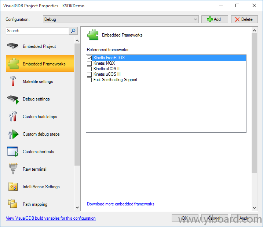
Task: Check the Kinetis uCOS II framework
Action: point(89,69)
